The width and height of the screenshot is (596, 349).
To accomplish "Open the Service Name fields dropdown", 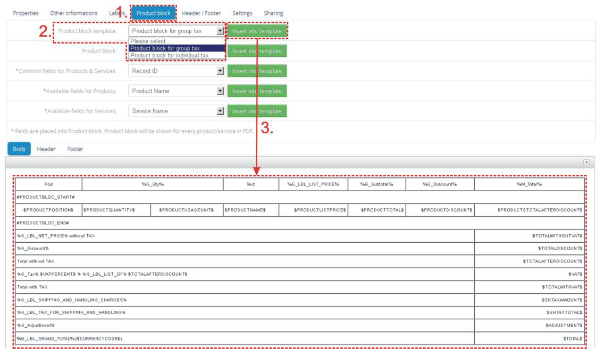I will (177, 111).
